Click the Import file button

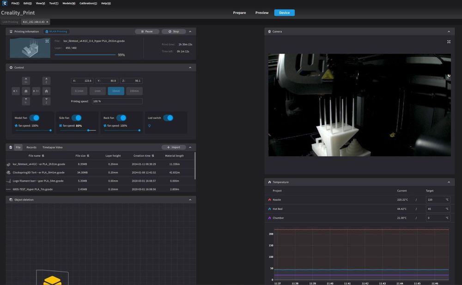174,147
